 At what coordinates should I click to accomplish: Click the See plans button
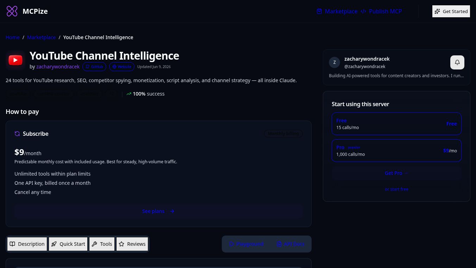click(x=158, y=211)
